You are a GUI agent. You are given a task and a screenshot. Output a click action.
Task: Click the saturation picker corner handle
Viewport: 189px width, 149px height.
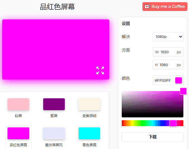click(x=183, y=91)
